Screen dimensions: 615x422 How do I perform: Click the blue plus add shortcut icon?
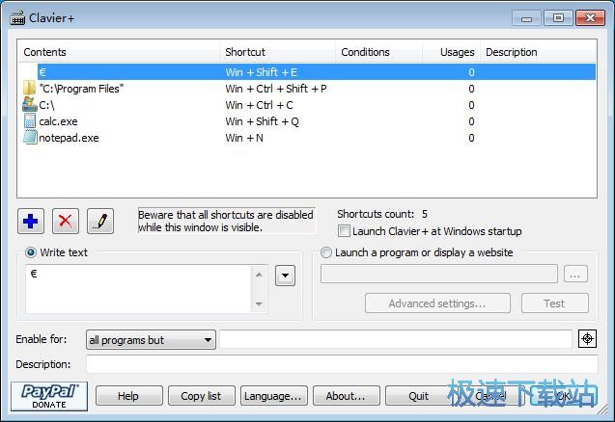(30, 221)
